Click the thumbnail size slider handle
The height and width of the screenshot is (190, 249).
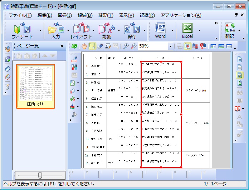(40, 175)
